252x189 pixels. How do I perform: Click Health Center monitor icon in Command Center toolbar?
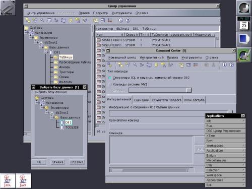pyautogui.click(x=149, y=65)
